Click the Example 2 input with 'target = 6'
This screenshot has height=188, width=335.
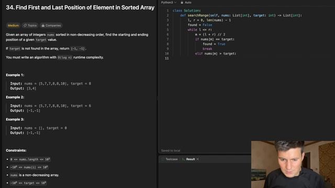coord(51,105)
